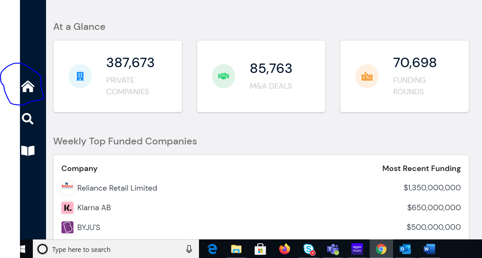Click the Reliance Retail logo
The image size is (482, 258).
(x=67, y=188)
